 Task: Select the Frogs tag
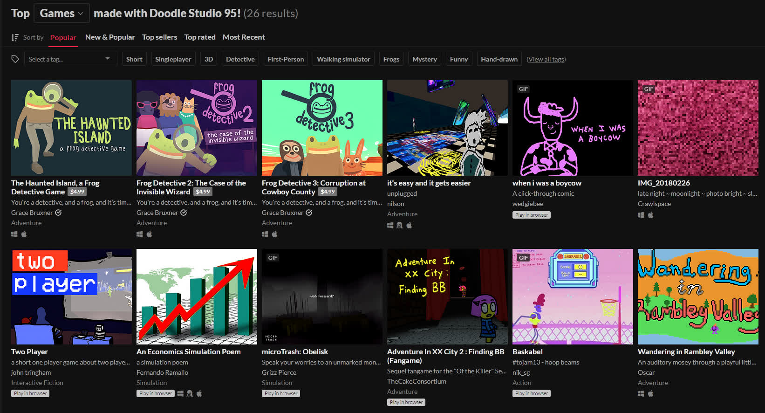(391, 59)
